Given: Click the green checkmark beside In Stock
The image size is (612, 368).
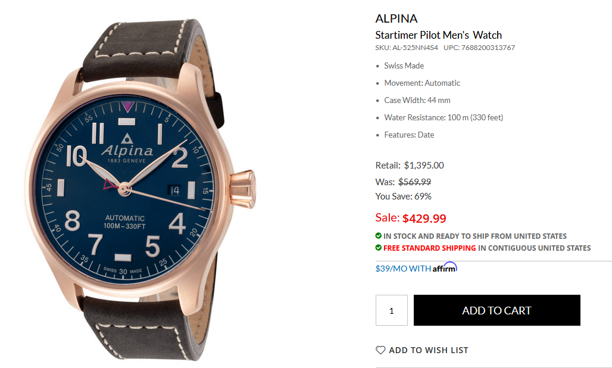Looking at the screenshot, I should coord(379,236).
